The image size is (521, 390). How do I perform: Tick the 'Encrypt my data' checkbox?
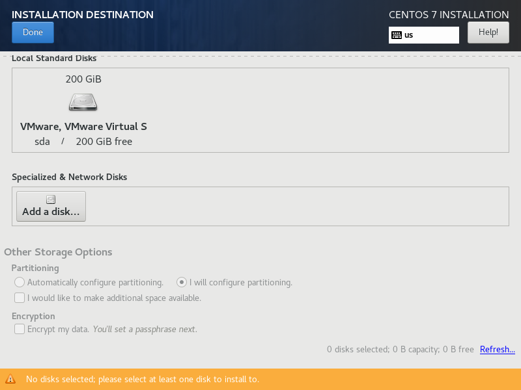click(x=20, y=330)
